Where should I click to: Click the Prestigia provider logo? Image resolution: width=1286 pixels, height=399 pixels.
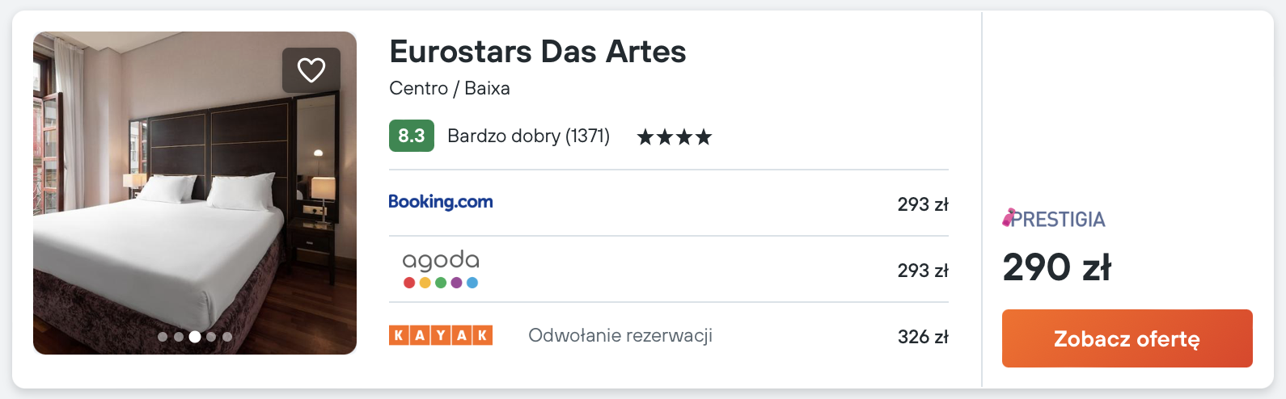(1054, 219)
